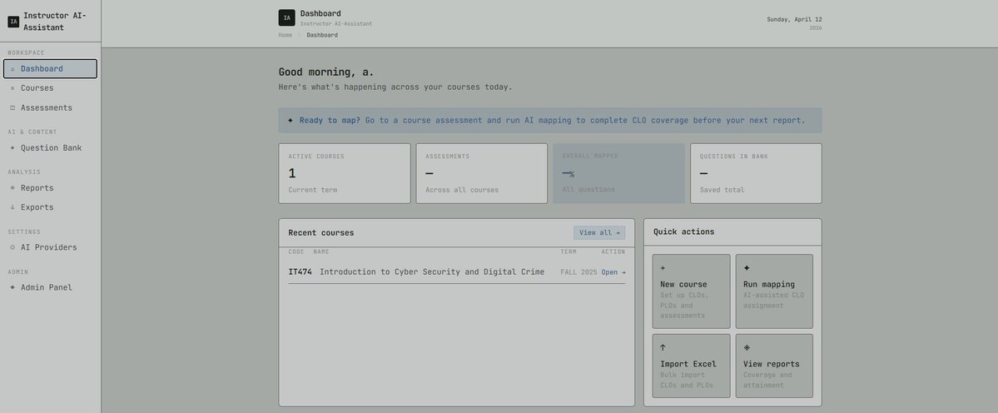
Task: Open the Exports section
Action: (x=50, y=207)
